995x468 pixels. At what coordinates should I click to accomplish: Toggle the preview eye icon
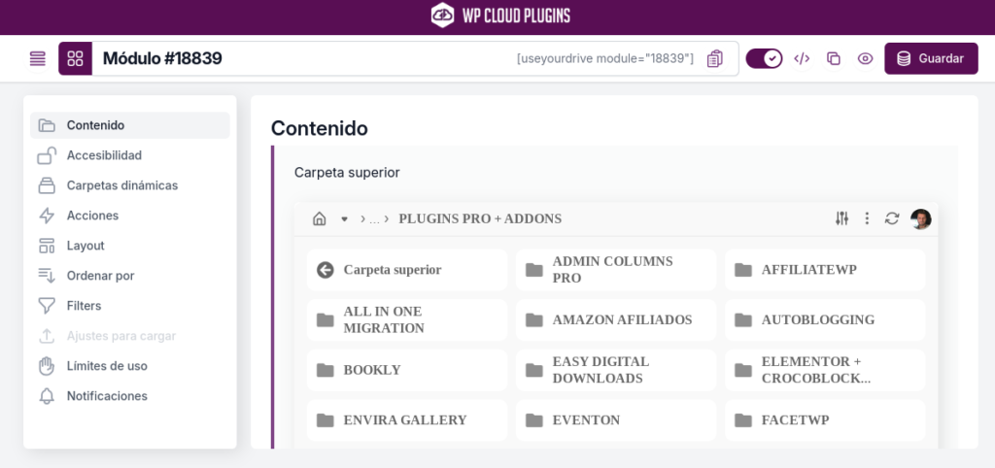(865, 59)
